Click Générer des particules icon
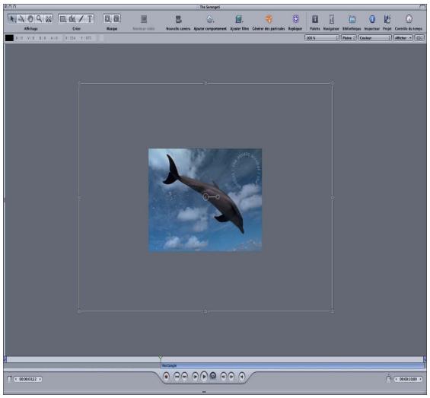The width and height of the screenshot is (430, 398). [269, 19]
